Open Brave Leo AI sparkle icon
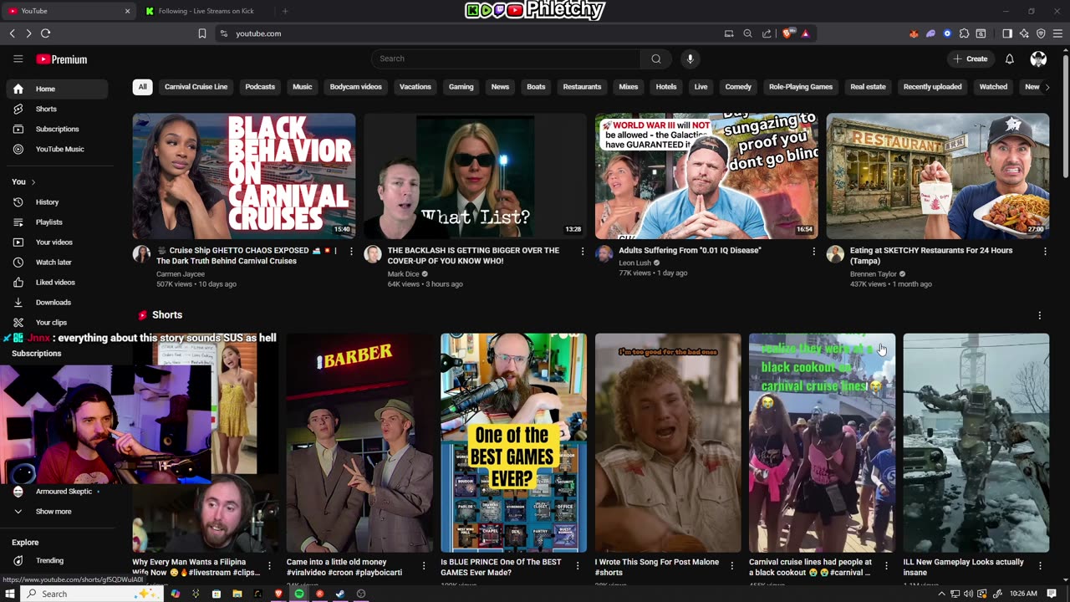Viewport: 1070px width, 602px height. [1024, 33]
